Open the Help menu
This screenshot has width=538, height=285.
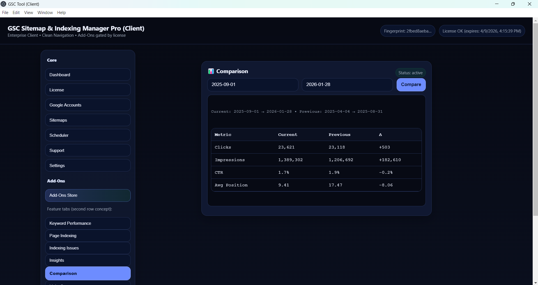[x=61, y=13]
